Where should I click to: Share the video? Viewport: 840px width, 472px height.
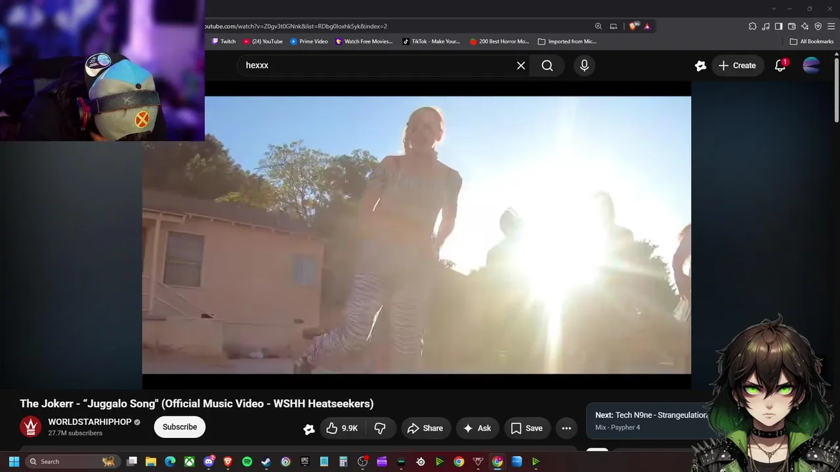tap(426, 428)
